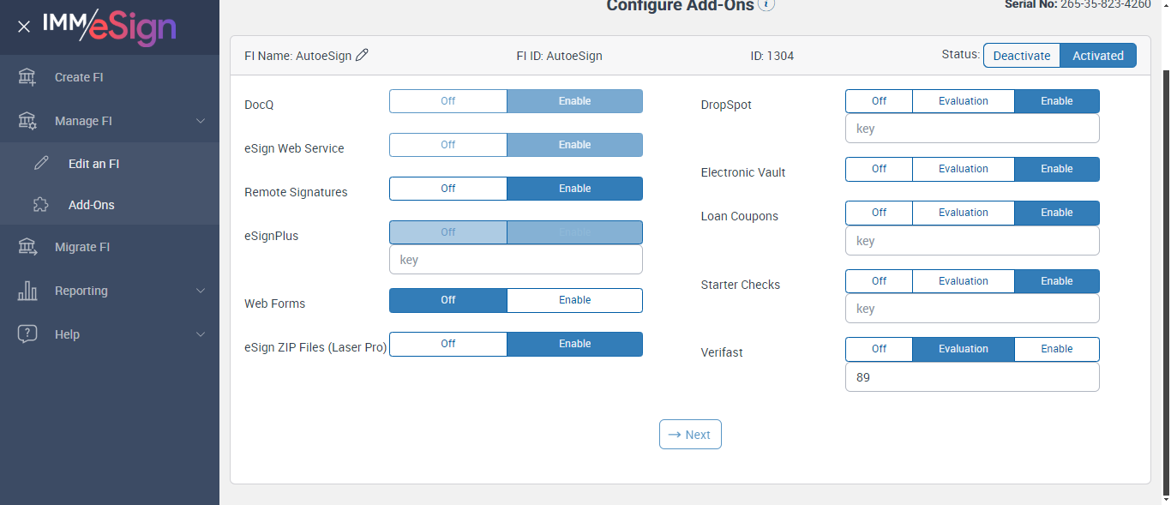
Task: Click the Edit an FI pencil icon
Action: [x=41, y=164]
